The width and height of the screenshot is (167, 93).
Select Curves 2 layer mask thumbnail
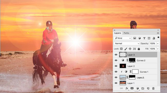(x=132, y=60)
